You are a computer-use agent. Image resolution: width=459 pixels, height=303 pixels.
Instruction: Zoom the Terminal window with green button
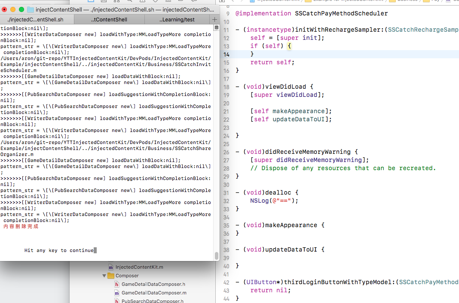click(21, 9)
